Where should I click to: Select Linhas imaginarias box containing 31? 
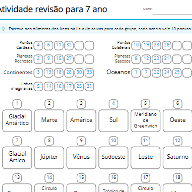coord(89,86)
